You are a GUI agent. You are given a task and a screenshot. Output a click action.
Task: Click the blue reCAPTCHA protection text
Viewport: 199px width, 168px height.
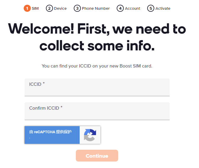point(51,132)
